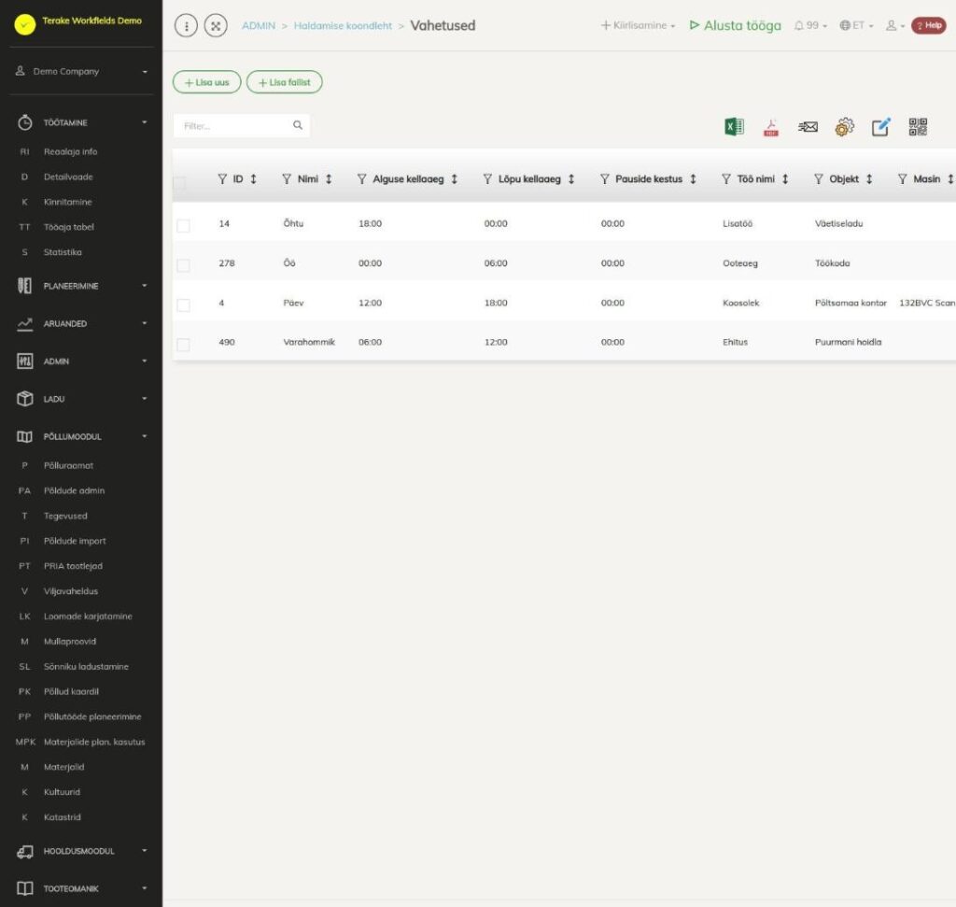The height and width of the screenshot is (907, 956).
Task: Open the ET language dropdown
Action: click(857, 25)
